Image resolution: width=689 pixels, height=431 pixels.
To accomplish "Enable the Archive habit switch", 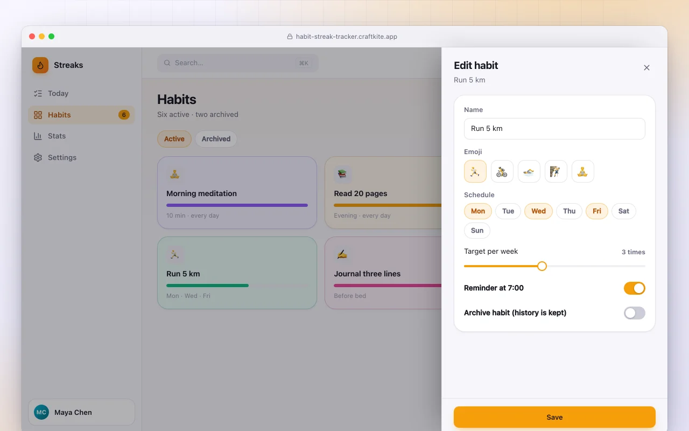I will coord(635,313).
